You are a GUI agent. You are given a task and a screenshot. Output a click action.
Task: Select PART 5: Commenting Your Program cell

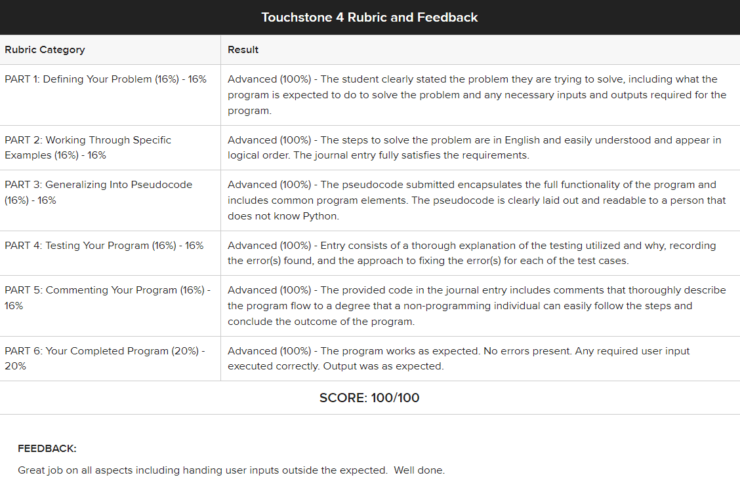coord(108,297)
